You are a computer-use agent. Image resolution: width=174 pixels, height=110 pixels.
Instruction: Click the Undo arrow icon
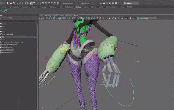tap(17, 3)
